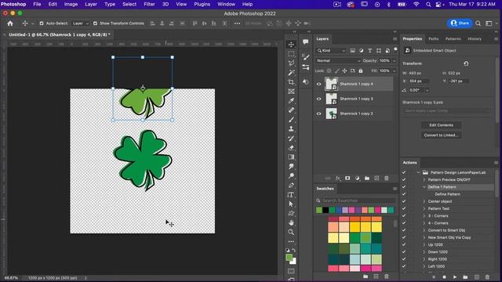Expand the 4 - Corners action

[x=424, y=223]
